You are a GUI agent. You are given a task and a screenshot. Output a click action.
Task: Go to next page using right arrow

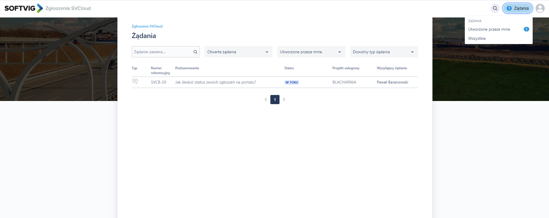[284, 100]
